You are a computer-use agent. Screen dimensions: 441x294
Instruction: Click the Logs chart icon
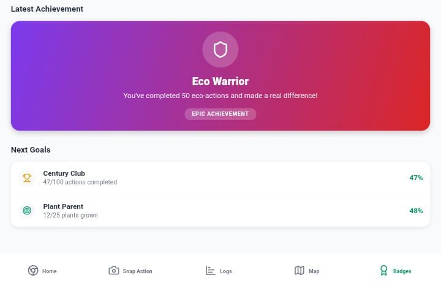(210, 271)
